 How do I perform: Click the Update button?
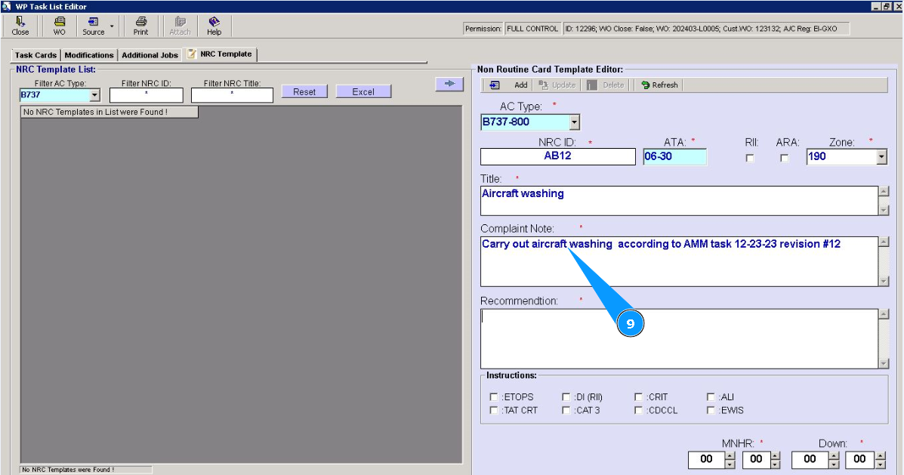click(x=557, y=85)
